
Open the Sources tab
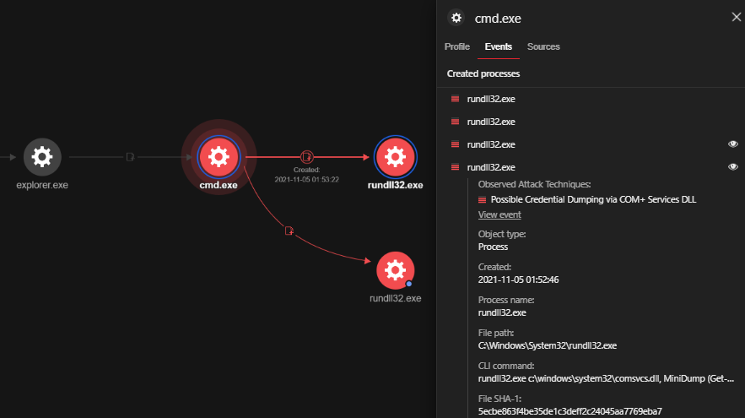[x=543, y=46]
